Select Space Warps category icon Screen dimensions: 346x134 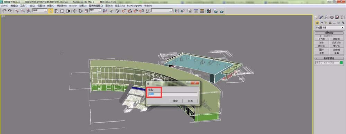[x=339, y=23]
